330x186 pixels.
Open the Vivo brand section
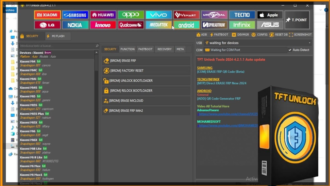click(x=159, y=15)
